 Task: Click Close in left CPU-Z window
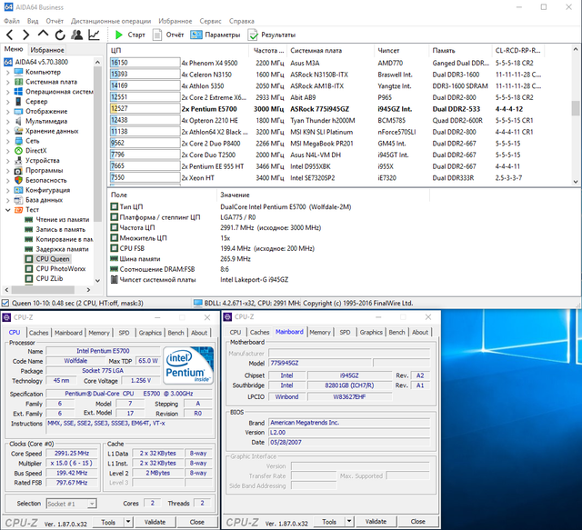197,522
